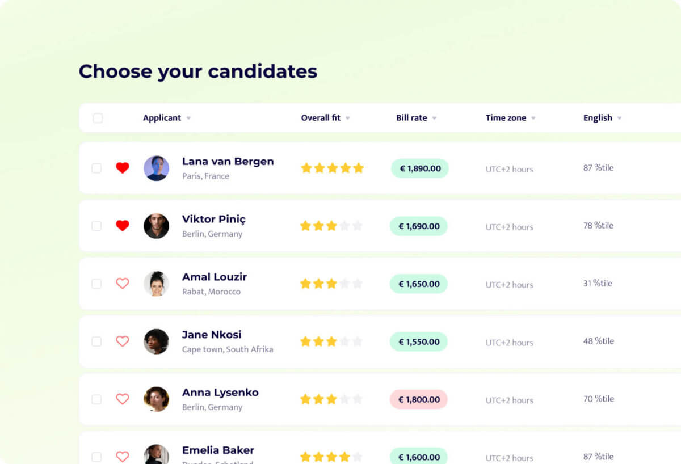Click the € 1,890.00 bill rate badge
Screen dimensions: 681x464
pos(420,168)
